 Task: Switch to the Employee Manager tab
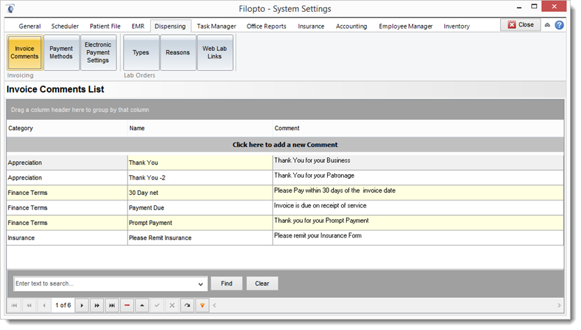click(x=406, y=26)
